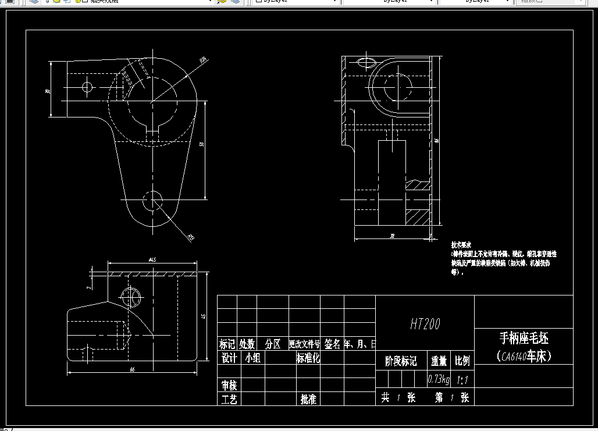The image size is (598, 431).
Task: Click the 共 1 张 sheet count text
Action: click(x=398, y=398)
